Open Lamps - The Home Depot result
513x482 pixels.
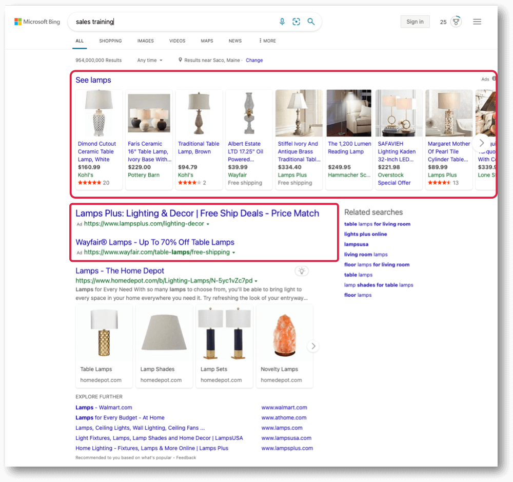pyautogui.click(x=120, y=271)
